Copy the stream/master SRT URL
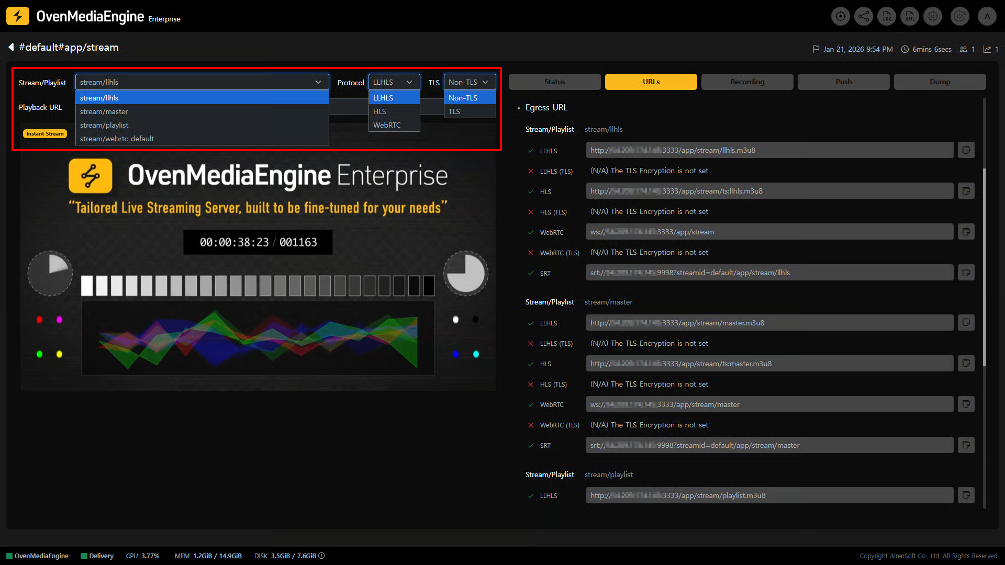 [966, 445]
